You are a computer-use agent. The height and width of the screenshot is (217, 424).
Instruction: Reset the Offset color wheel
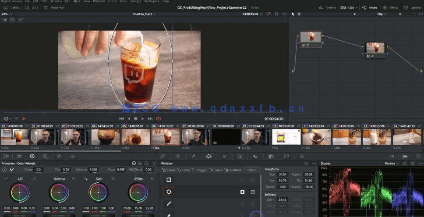(152, 178)
